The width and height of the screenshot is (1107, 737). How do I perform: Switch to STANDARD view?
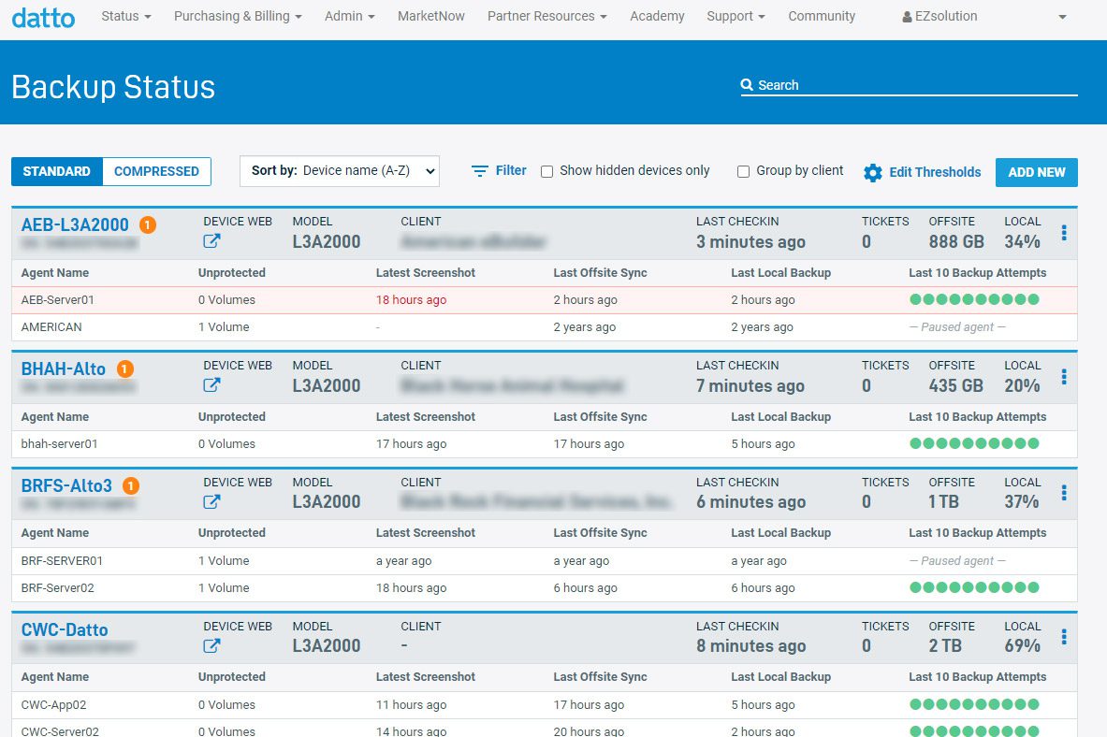click(x=56, y=171)
